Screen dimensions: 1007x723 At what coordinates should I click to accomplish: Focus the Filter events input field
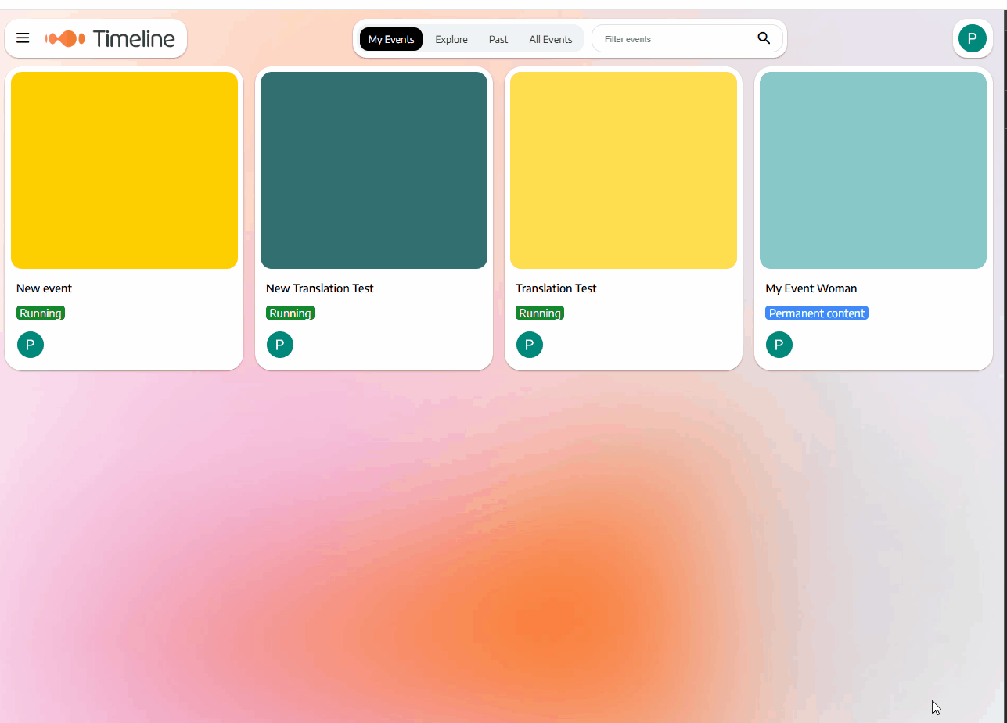(673, 39)
